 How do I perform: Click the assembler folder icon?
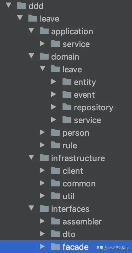pyautogui.click(x=56, y=221)
